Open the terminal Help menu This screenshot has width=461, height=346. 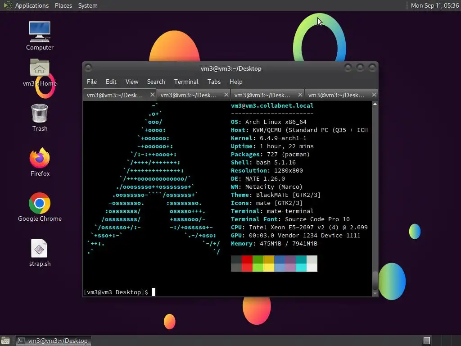(236, 82)
